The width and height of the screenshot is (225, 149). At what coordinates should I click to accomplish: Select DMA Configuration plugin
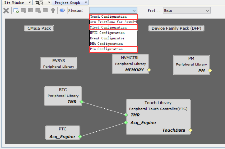click(113, 44)
